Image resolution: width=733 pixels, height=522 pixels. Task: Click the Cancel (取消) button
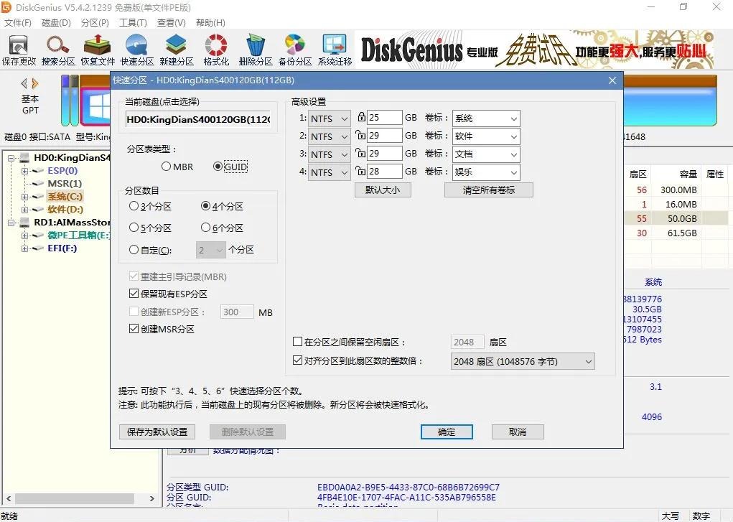(x=518, y=432)
